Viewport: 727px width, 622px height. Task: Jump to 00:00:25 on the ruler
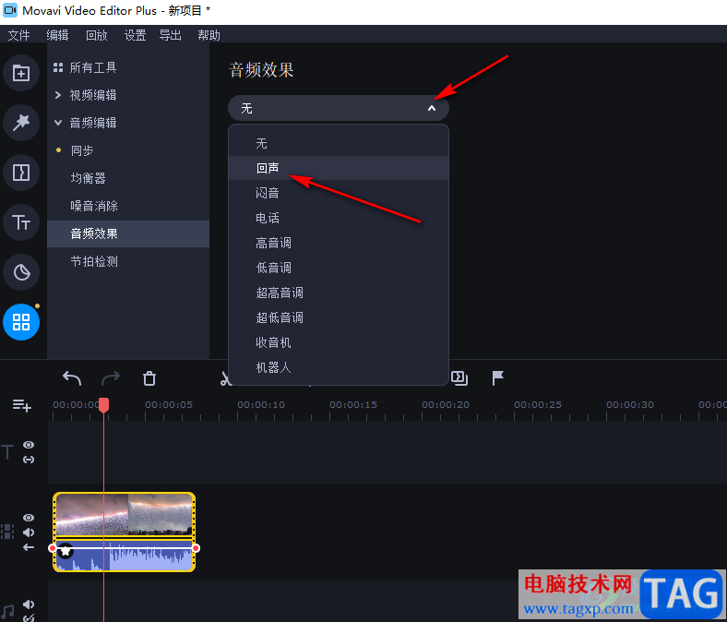(x=537, y=405)
